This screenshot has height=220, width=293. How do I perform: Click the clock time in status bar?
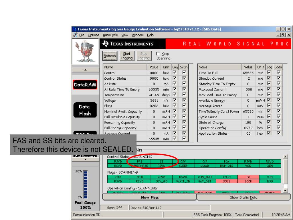[x=281, y=215]
